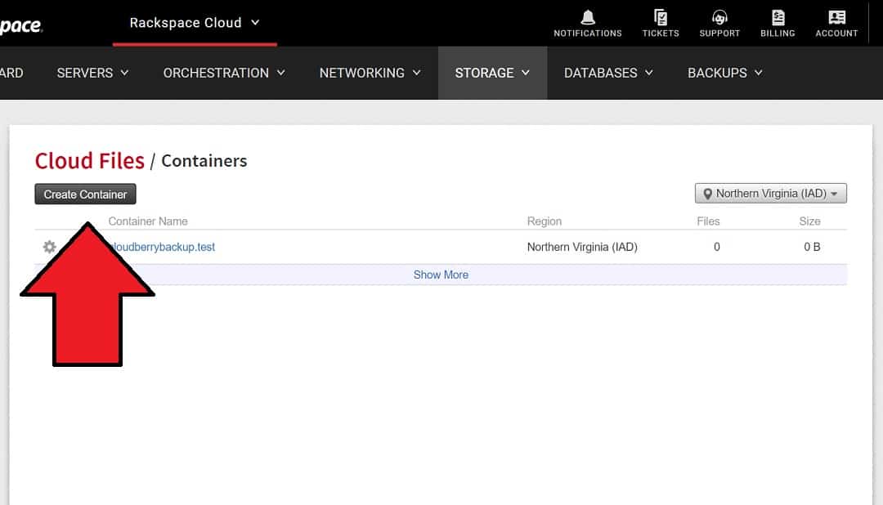Open the Account card icon

click(837, 17)
